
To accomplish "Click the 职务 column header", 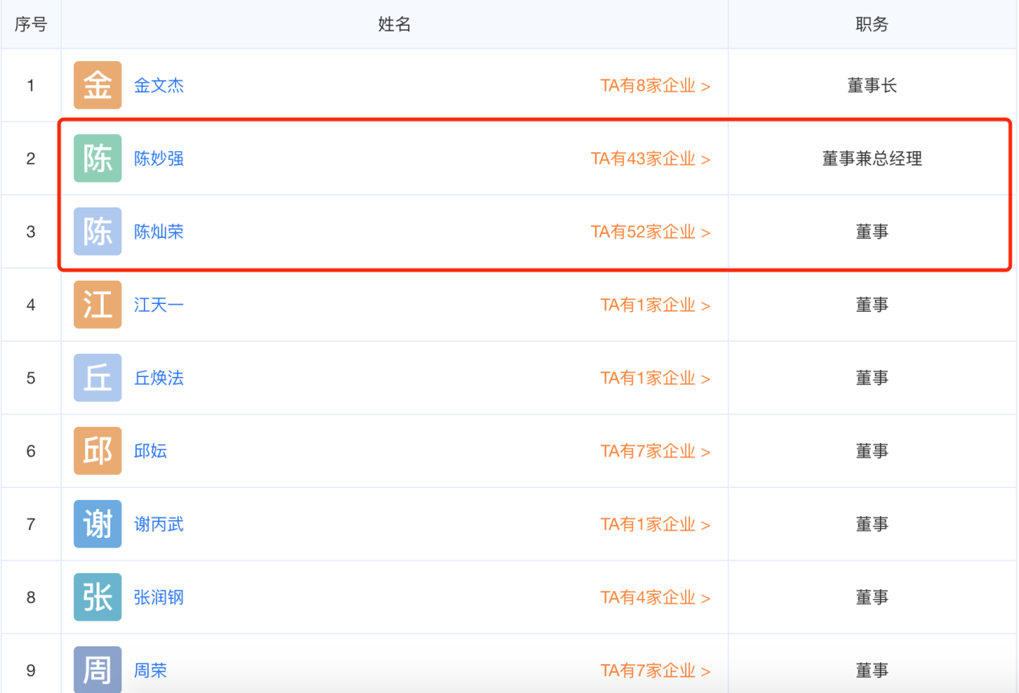I will (872, 25).
